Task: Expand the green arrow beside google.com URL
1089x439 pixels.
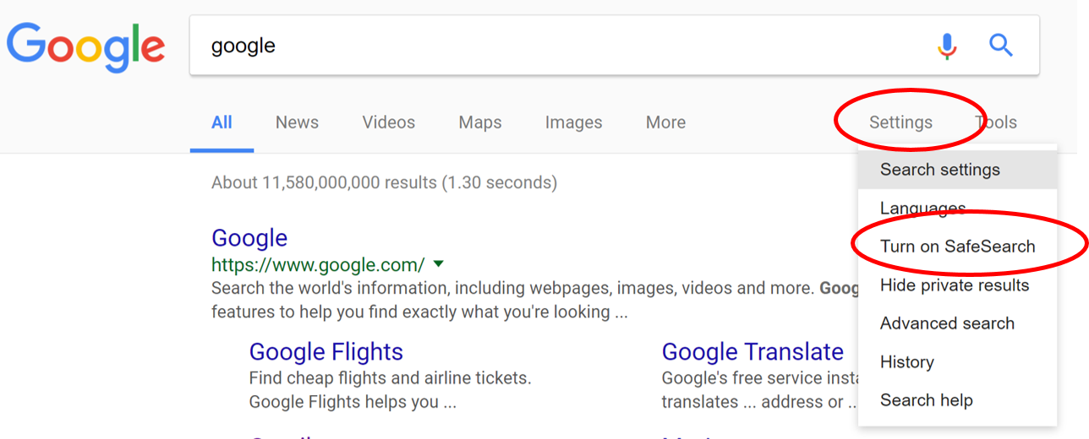Action: [438, 265]
